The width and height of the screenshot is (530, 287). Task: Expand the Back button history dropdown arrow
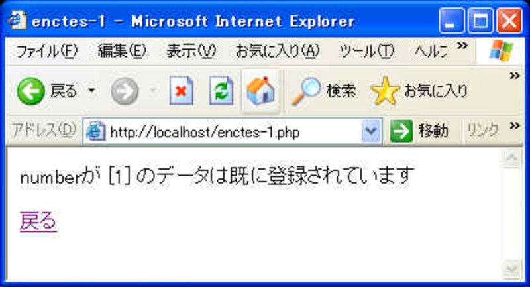pyautogui.click(x=91, y=91)
